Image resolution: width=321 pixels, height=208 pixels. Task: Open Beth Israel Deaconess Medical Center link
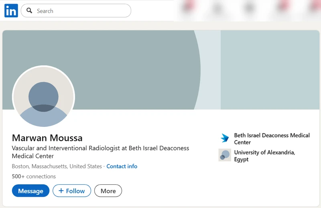click(x=272, y=139)
